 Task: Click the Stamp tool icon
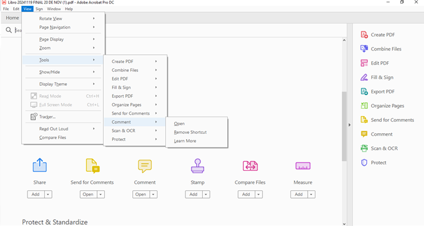(197, 165)
